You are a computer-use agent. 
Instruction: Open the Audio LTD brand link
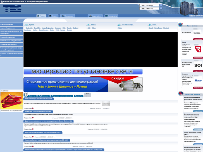click(x=29, y=28)
